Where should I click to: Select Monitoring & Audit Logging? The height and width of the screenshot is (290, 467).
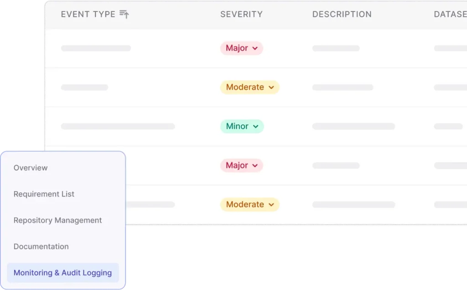coord(62,273)
